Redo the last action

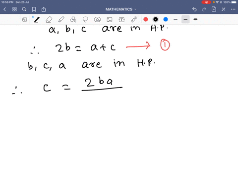pos(204,9)
